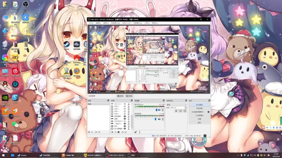This screenshot has height=158, width=282.
Task: Open the blue K music player desktop icon
Action: 25,18
